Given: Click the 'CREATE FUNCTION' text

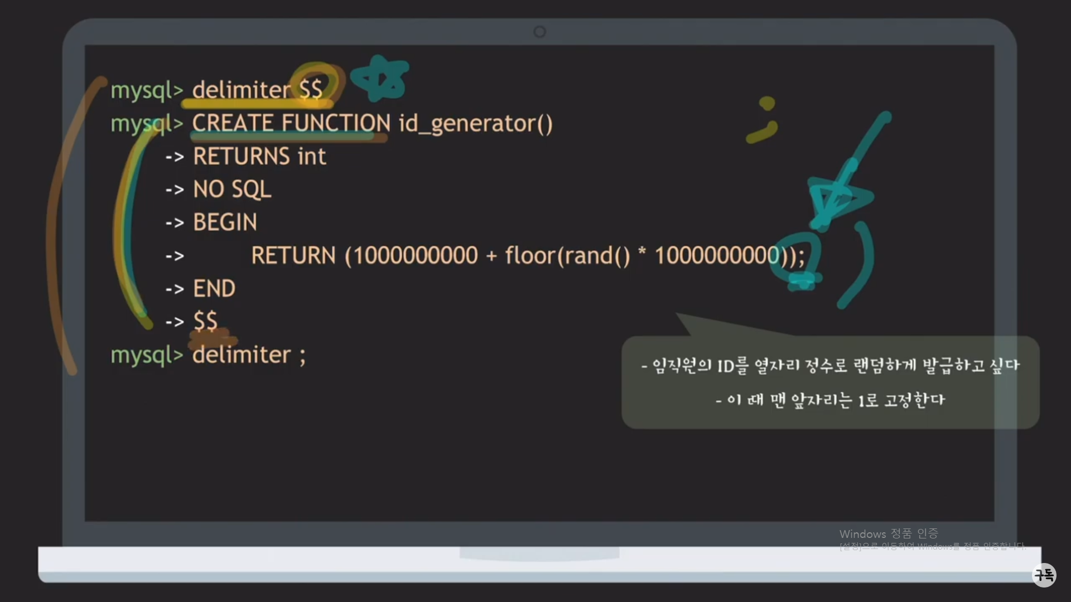Looking at the screenshot, I should 291,123.
